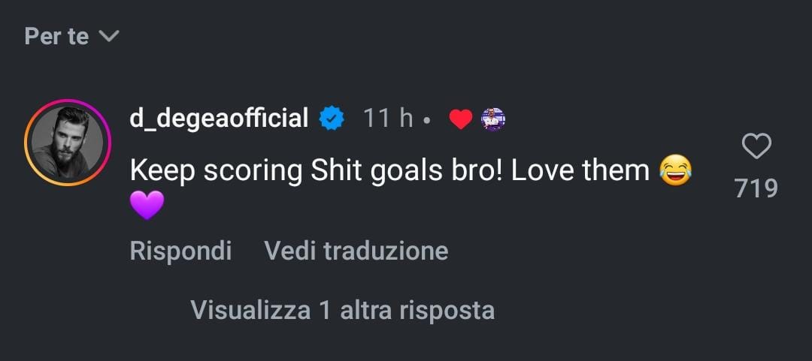Open d_degeaofficial's profile picture
This screenshot has height=361, width=812.
tap(67, 143)
